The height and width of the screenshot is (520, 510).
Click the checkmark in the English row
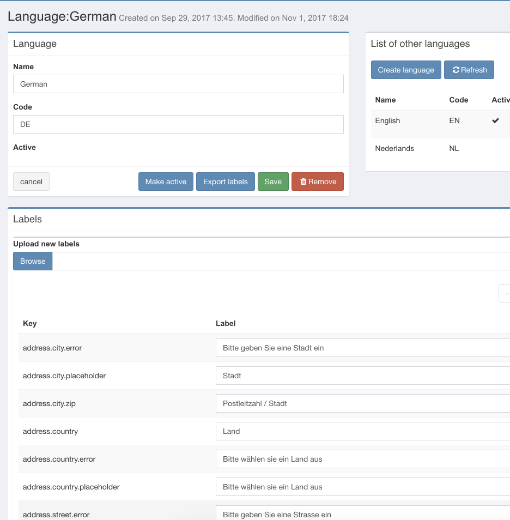click(x=495, y=120)
